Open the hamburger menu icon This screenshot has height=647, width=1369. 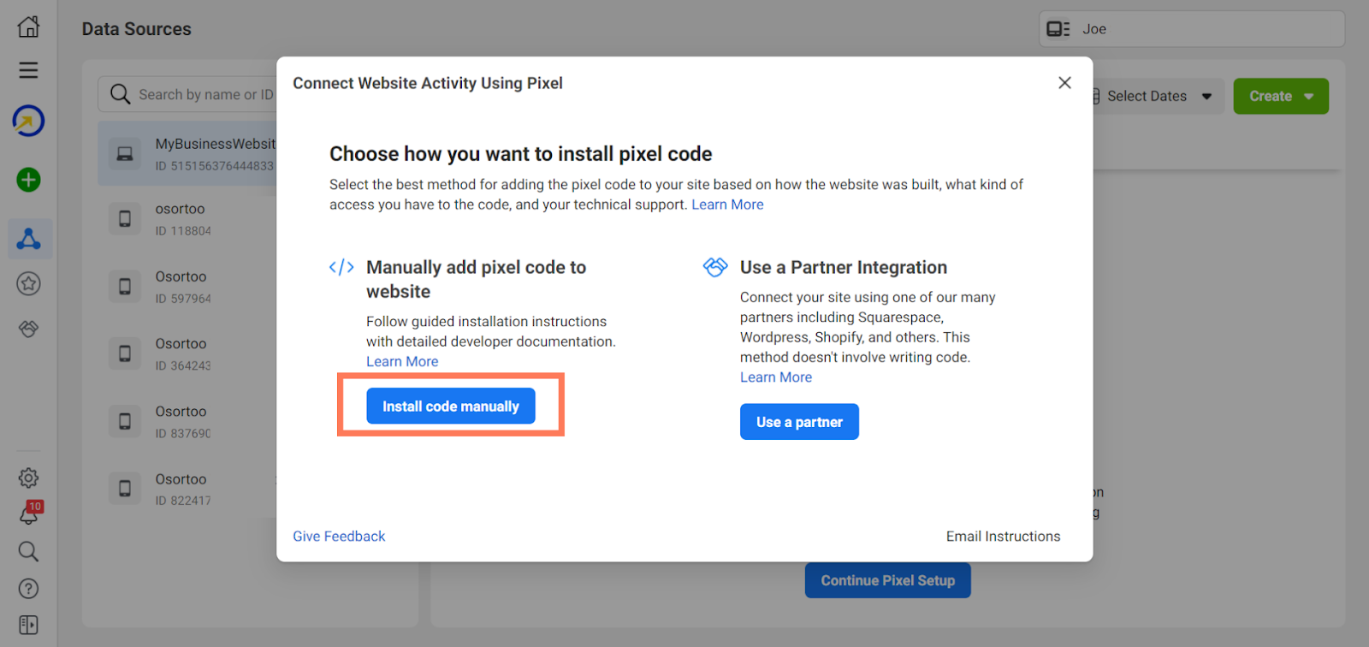28,70
